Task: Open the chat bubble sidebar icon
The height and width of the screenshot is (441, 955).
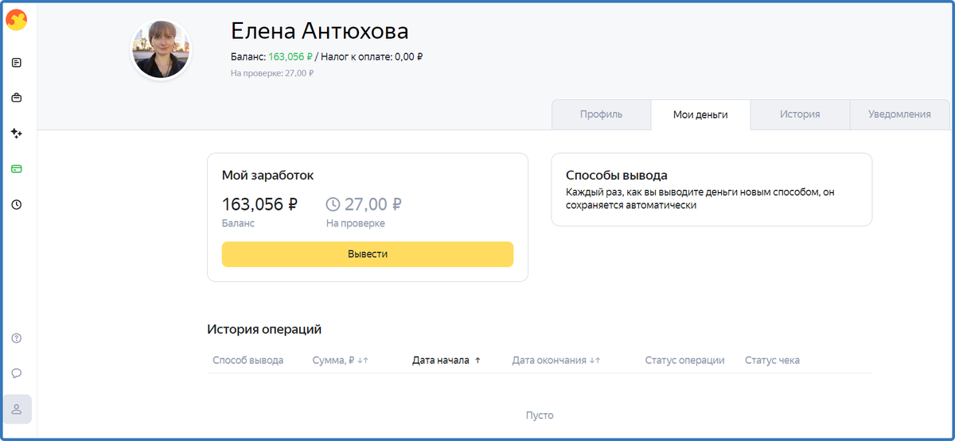Action: [x=17, y=373]
